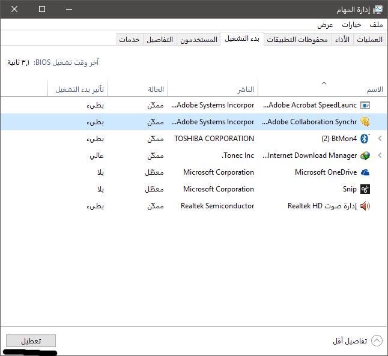The image size is (388, 356).
Task: Open the 'عرض' menu
Action: pyautogui.click(x=325, y=25)
